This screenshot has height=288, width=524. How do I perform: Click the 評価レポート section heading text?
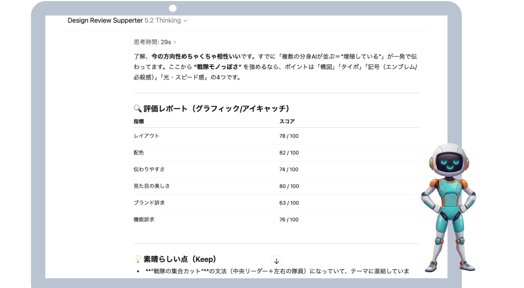coord(216,108)
